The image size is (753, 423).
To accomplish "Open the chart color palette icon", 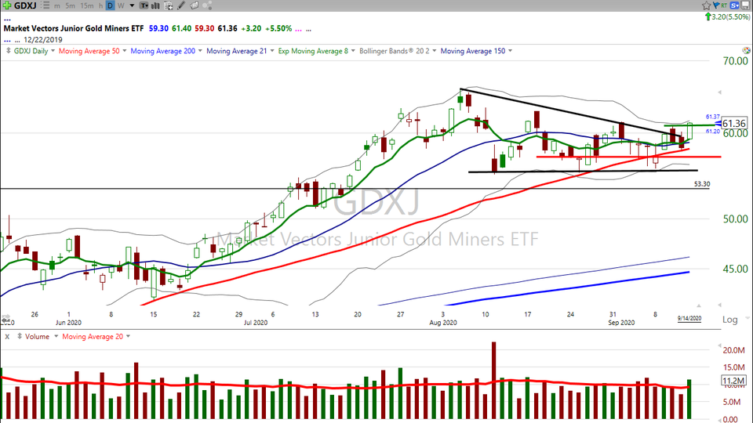I will [x=746, y=50].
